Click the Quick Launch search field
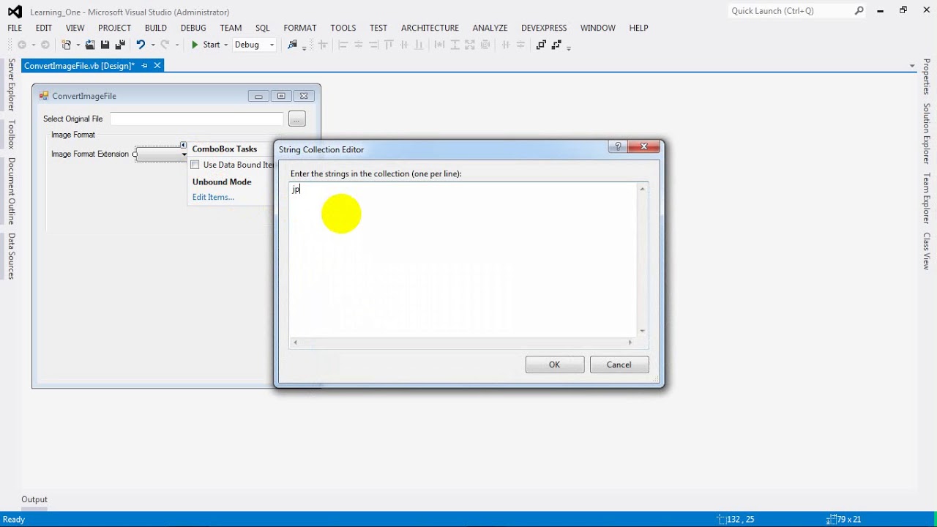Viewport: 937px width, 527px height. 791,11
